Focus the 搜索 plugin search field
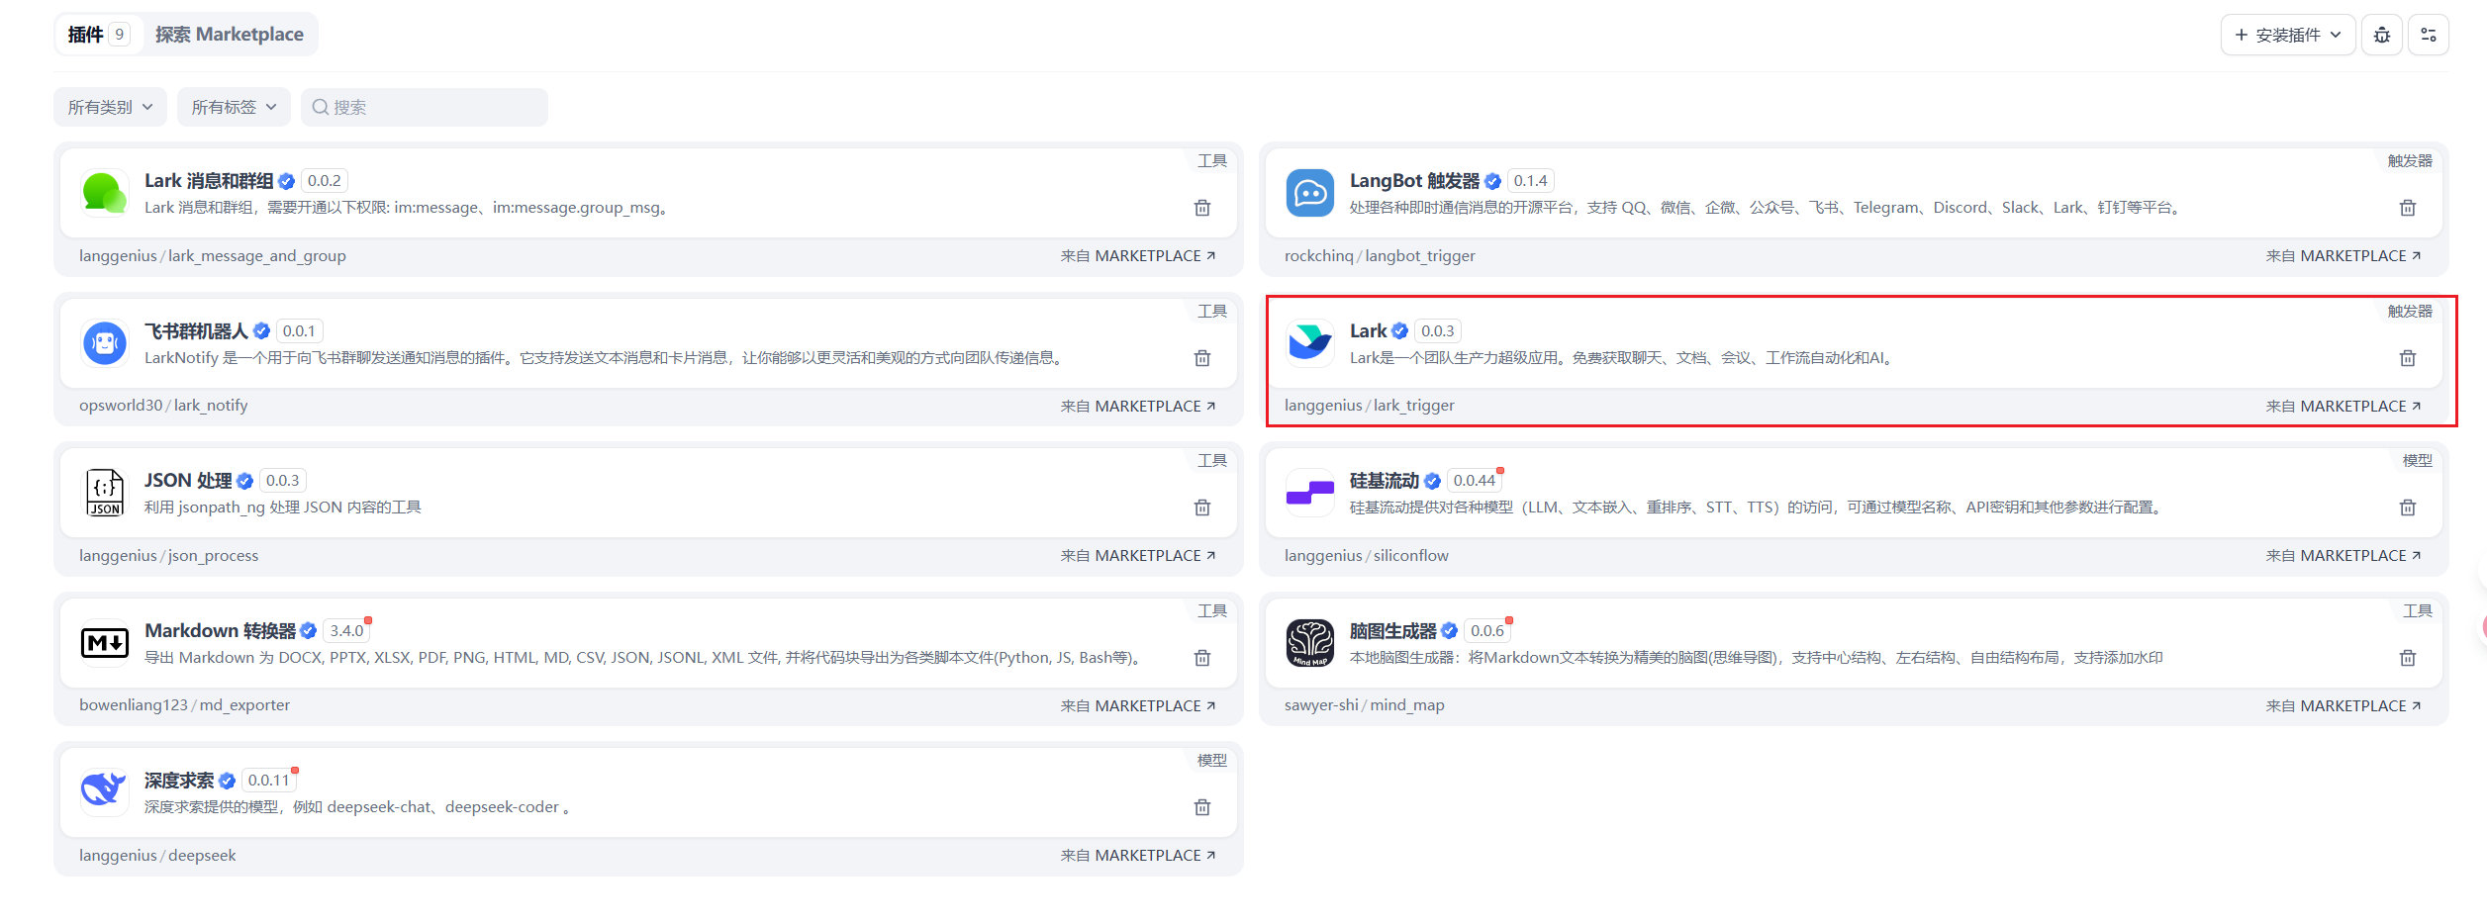 click(x=425, y=107)
